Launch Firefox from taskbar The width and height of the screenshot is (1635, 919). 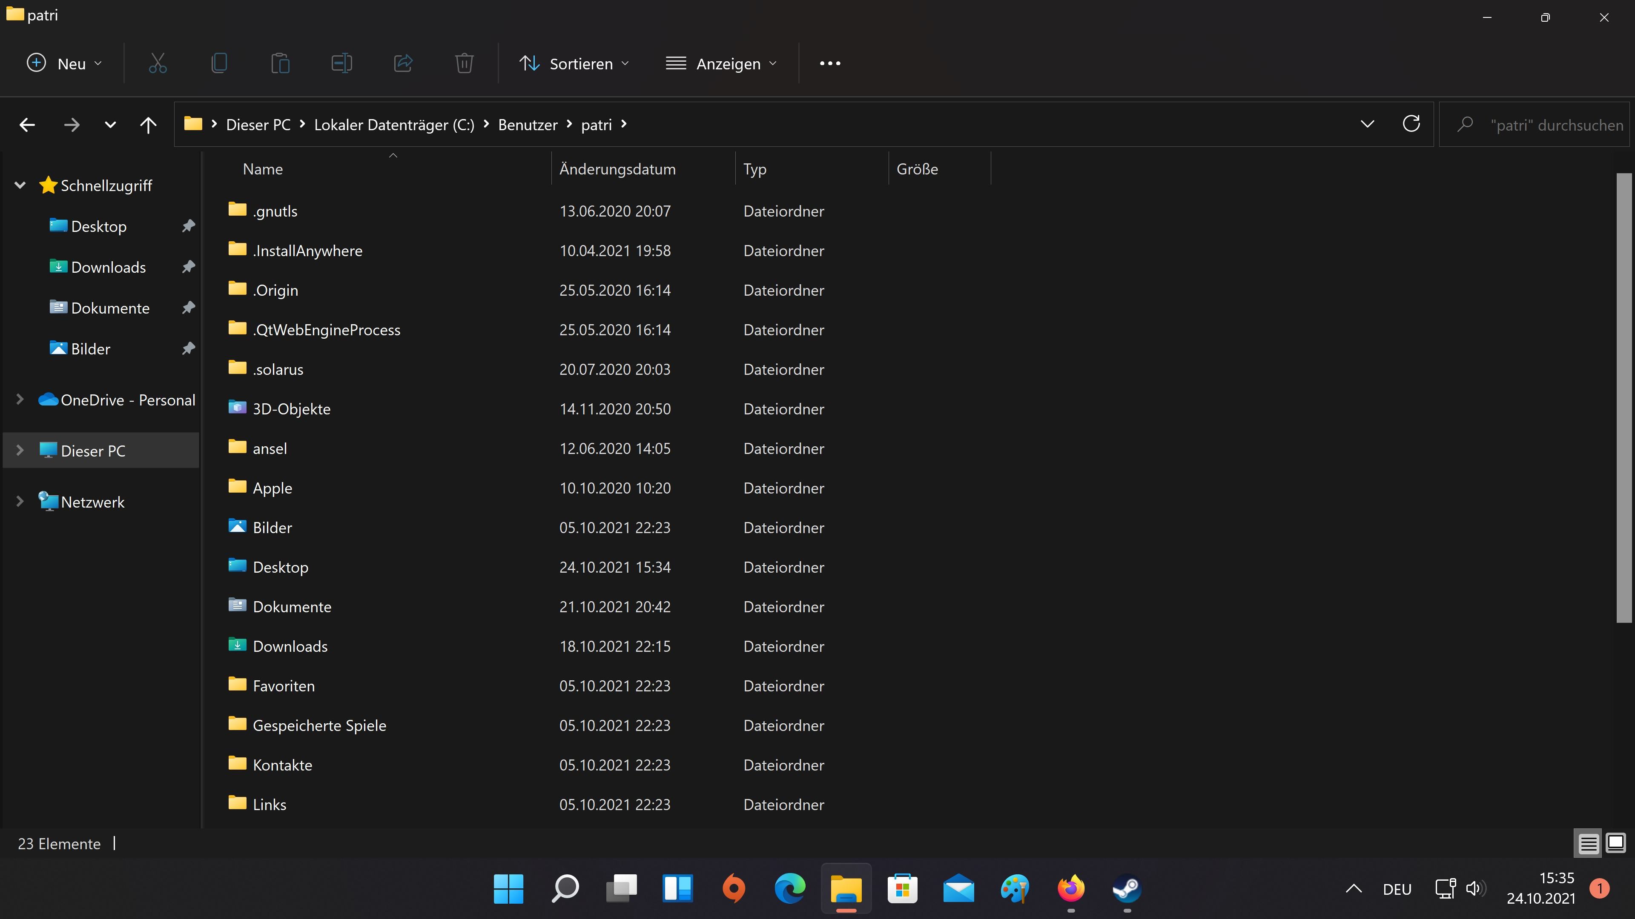click(1071, 888)
